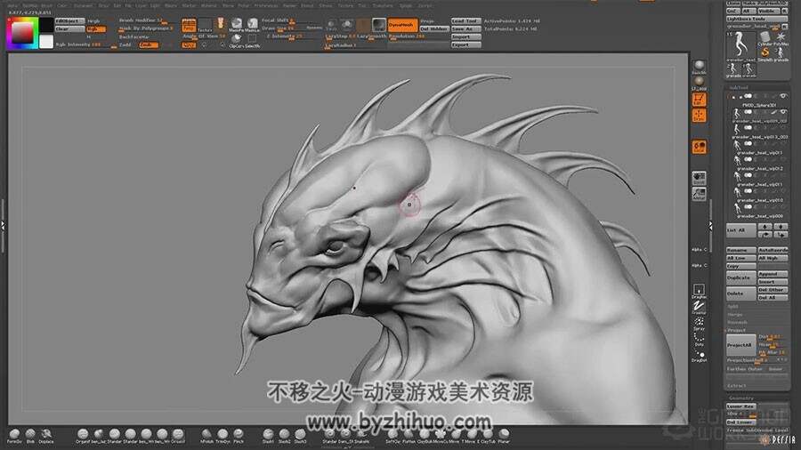The height and width of the screenshot is (450, 801).
Task: Expand the SubTool panel header
Action: click(739, 88)
